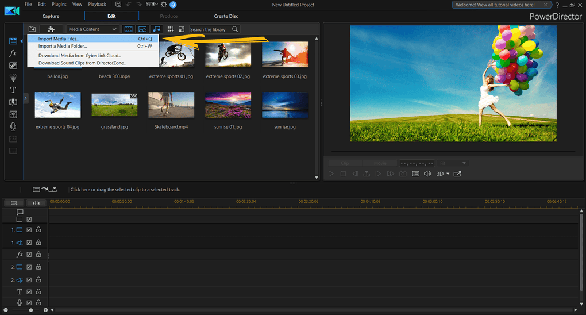The width and height of the screenshot is (586, 315).
Task: Expand the 3D mode dropdown arrow
Action: (448, 174)
